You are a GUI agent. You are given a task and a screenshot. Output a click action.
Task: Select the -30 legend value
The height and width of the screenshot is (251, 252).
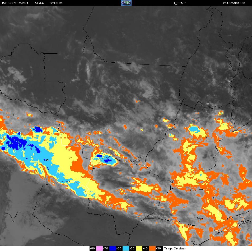[158, 248]
